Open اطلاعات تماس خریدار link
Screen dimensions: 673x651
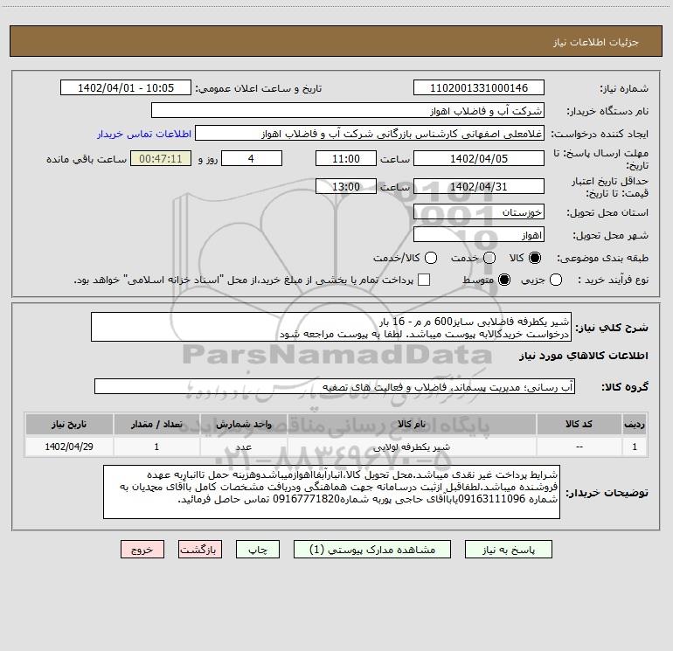pyautogui.click(x=144, y=134)
